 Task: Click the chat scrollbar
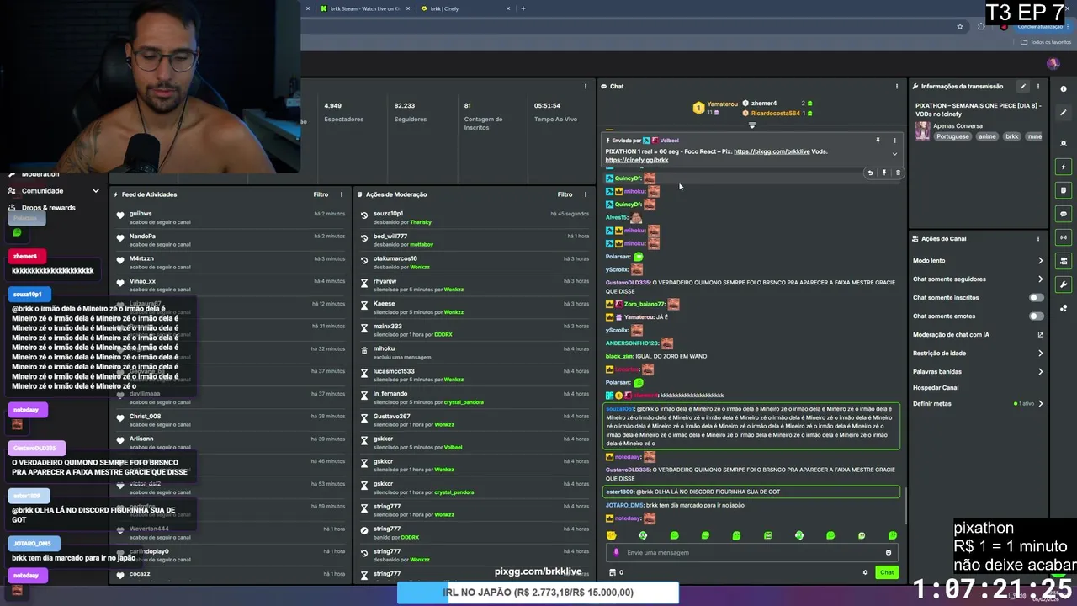coord(905,505)
